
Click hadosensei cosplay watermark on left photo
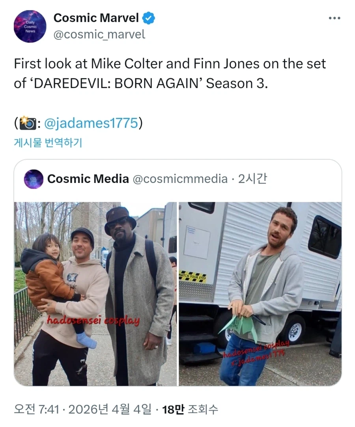click(93, 320)
